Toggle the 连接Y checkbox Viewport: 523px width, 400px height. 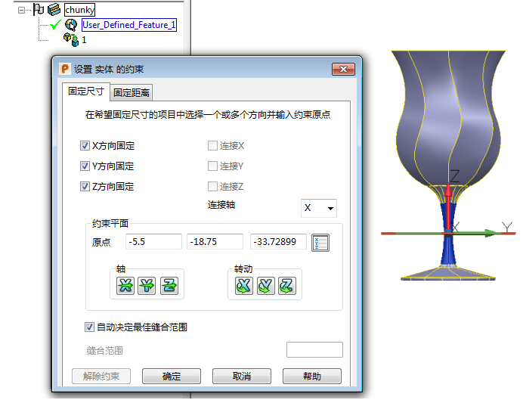point(212,166)
